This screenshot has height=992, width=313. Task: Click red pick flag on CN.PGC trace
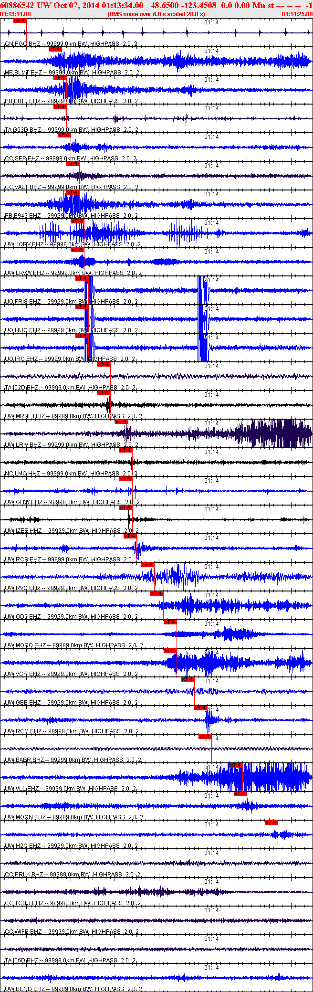(x=20, y=21)
